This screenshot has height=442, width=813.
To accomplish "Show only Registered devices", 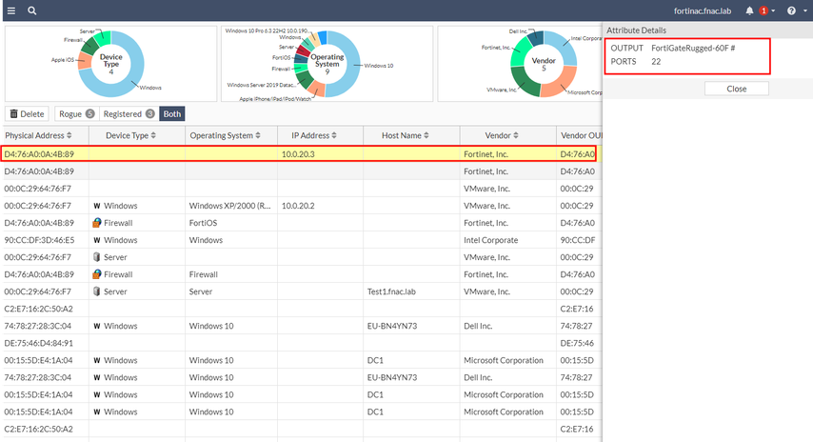I will click(x=129, y=113).
